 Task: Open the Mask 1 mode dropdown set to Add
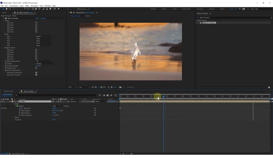(56, 106)
